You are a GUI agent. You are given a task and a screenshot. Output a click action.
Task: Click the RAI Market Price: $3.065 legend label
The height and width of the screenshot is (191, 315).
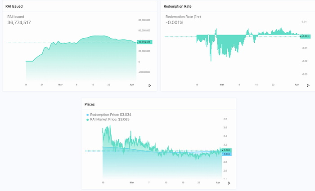(110, 120)
